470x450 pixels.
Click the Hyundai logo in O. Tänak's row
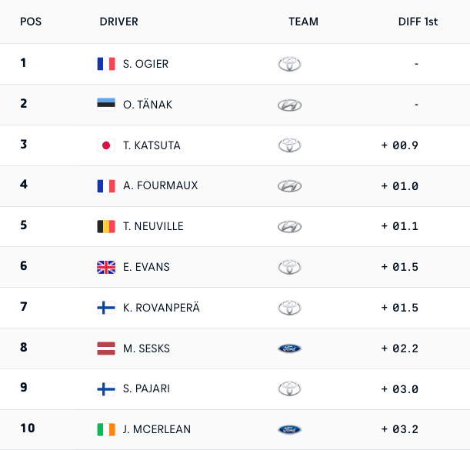[289, 105]
